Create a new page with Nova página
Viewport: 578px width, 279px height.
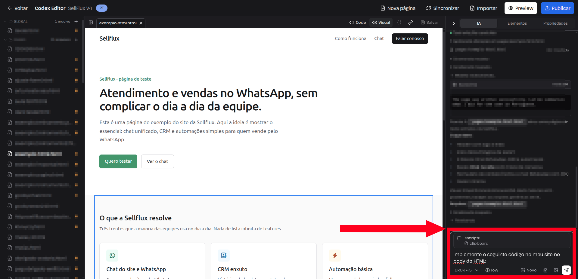coord(398,8)
